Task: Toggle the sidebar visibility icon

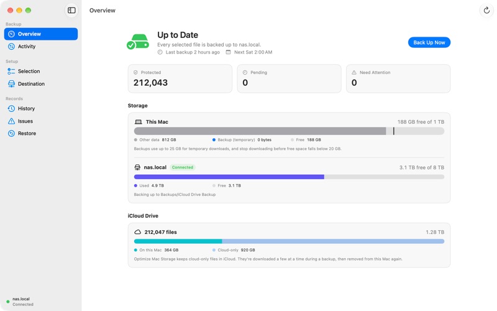Action: click(x=71, y=10)
